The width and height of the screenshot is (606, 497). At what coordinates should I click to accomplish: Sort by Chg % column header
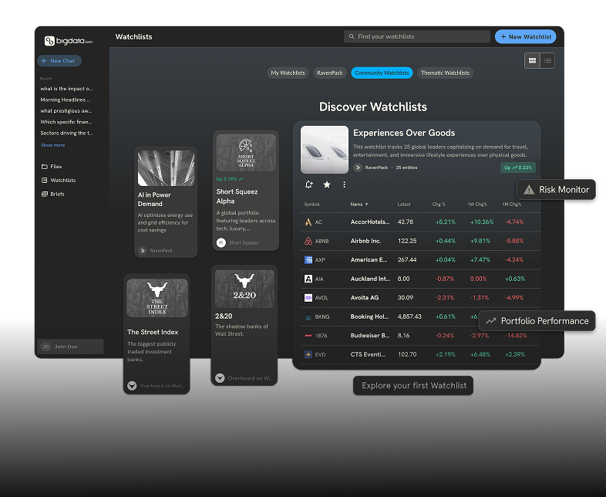[439, 205]
